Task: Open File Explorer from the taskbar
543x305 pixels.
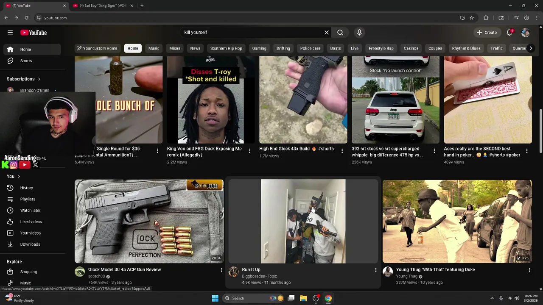Action: click(303, 298)
